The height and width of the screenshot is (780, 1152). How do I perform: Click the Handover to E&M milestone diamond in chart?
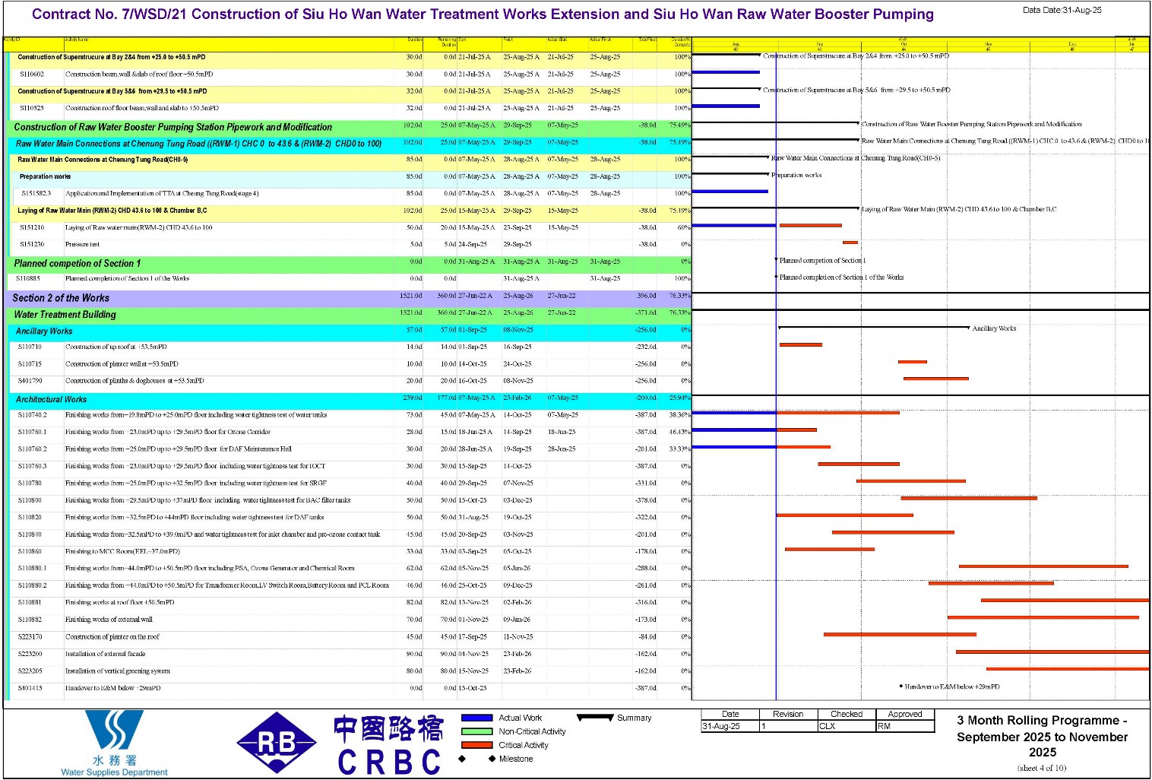coord(901,686)
